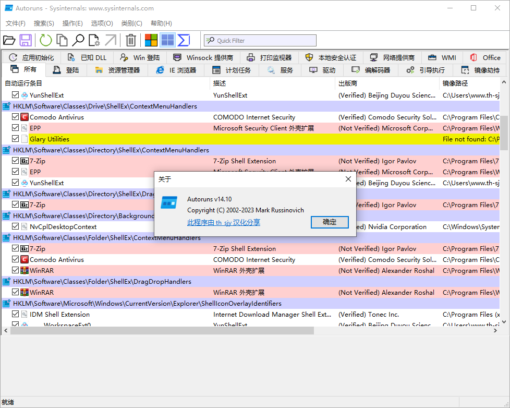The height and width of the screenshot is (408, 510).
Task: Open the 帮助(H) menu
Action: pyautogui.click(x=161, y=23)
